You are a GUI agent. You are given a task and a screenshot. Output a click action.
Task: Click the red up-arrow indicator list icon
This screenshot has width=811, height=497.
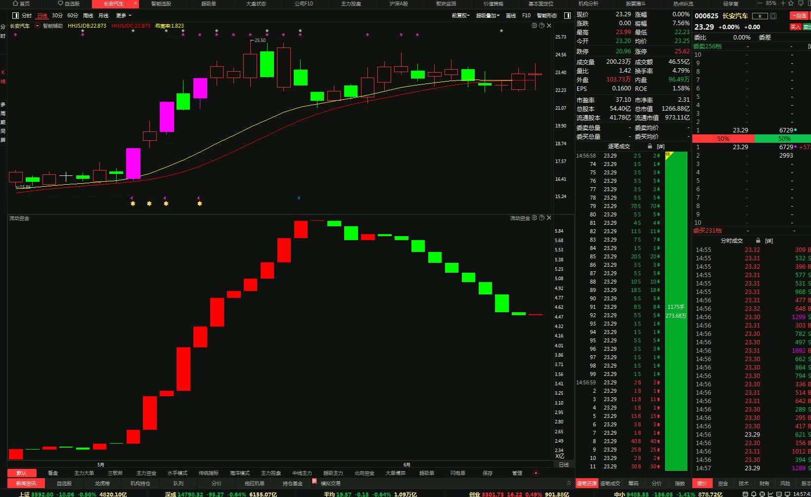pos(536,473)
